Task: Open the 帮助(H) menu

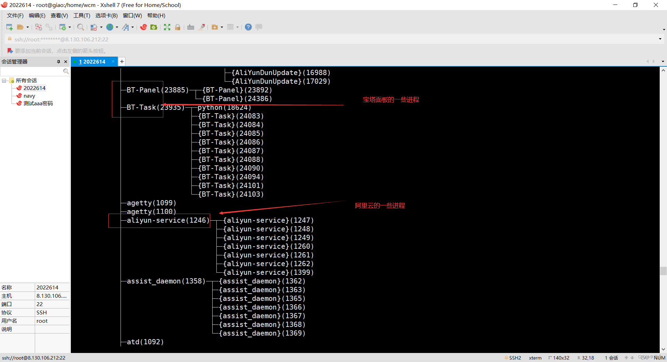Action: [156, 16]
